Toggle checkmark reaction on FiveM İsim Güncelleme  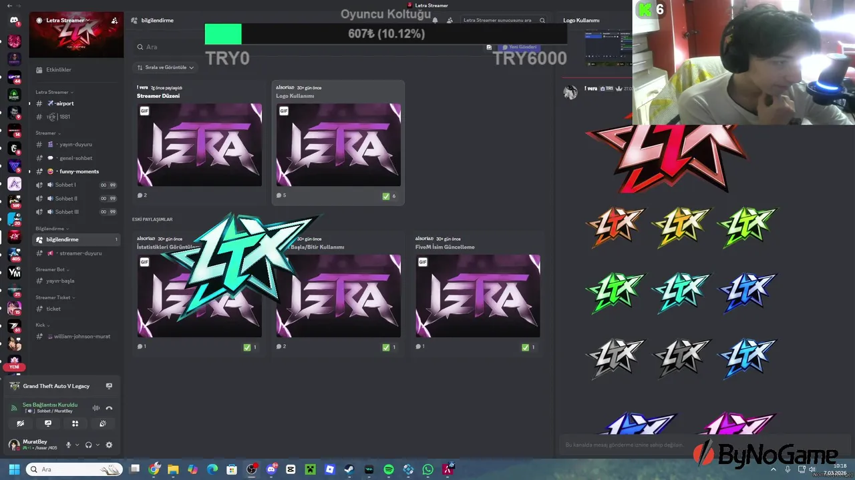coord(528,347)
